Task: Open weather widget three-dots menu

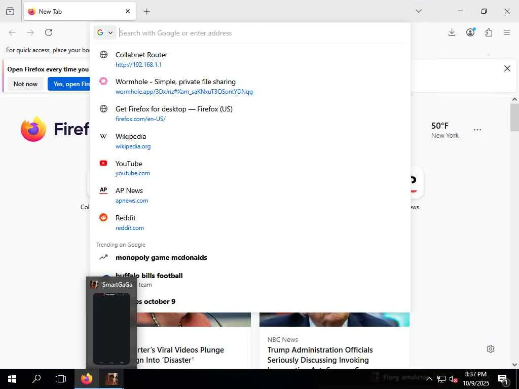Action: [477, 130]
